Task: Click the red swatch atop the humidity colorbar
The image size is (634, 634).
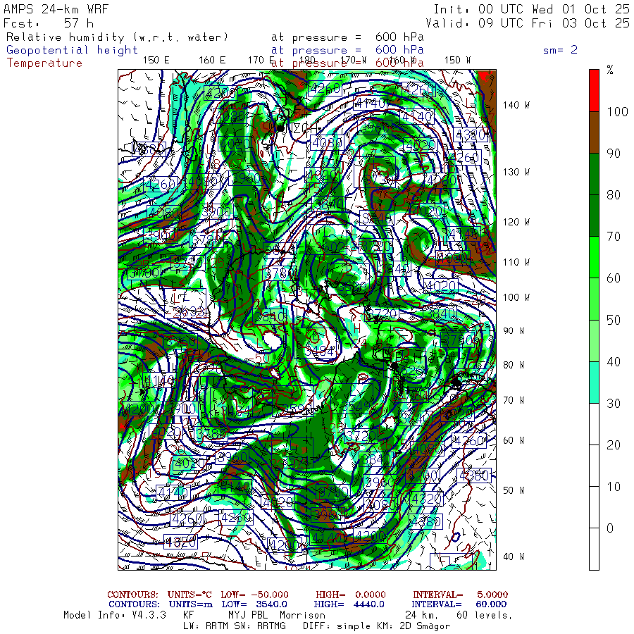Action: 594,89
